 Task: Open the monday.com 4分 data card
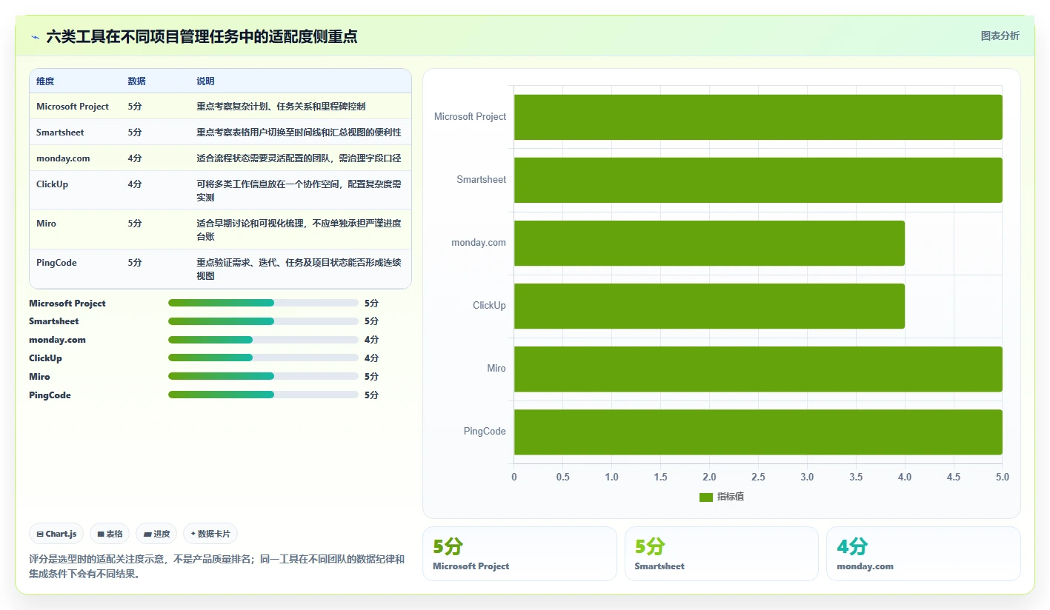[x=923, y=554]
